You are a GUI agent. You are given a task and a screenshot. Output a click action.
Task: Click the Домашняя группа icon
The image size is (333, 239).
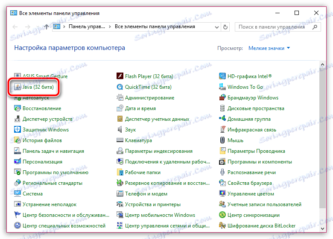coord(222,119)
